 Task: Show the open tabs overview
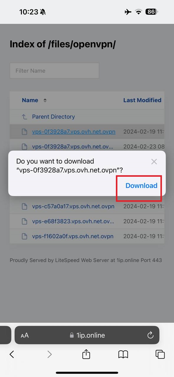pos(160,354)
